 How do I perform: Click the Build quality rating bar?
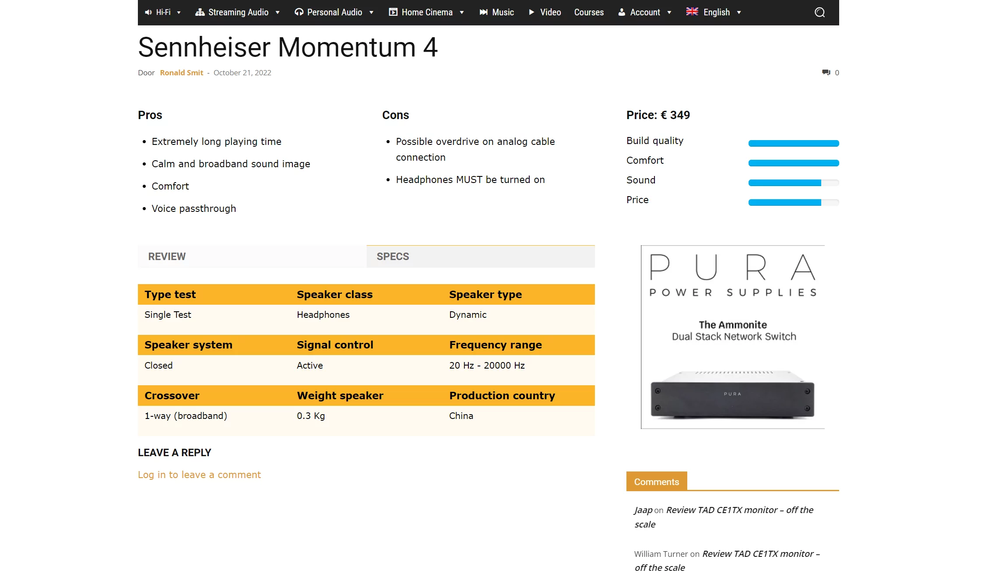[794, 143]
